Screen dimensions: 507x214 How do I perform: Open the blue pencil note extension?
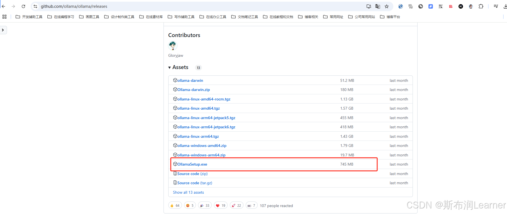[431, 6]
